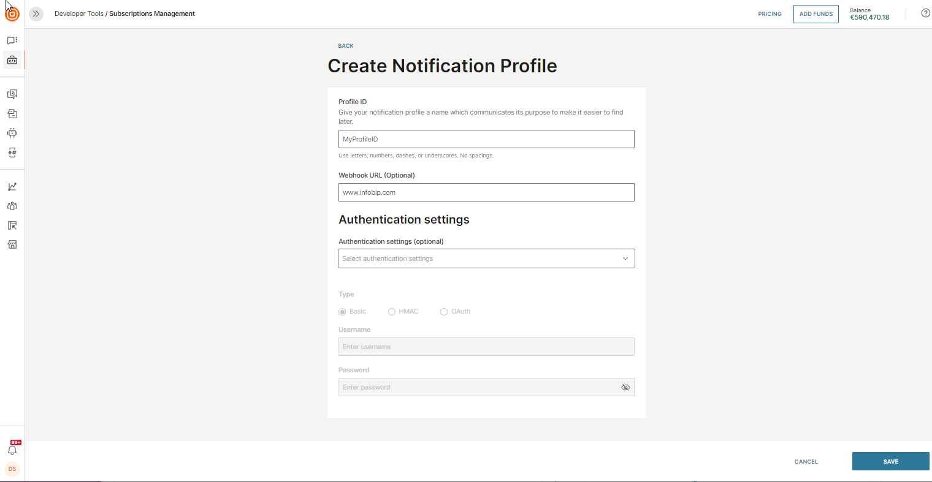Open the PRICING page from the top bar
This screenshot has width=932, height=482.
pos(770,13)
